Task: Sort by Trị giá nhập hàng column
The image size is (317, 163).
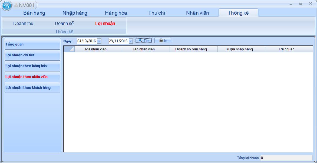Action: point(241,49)
